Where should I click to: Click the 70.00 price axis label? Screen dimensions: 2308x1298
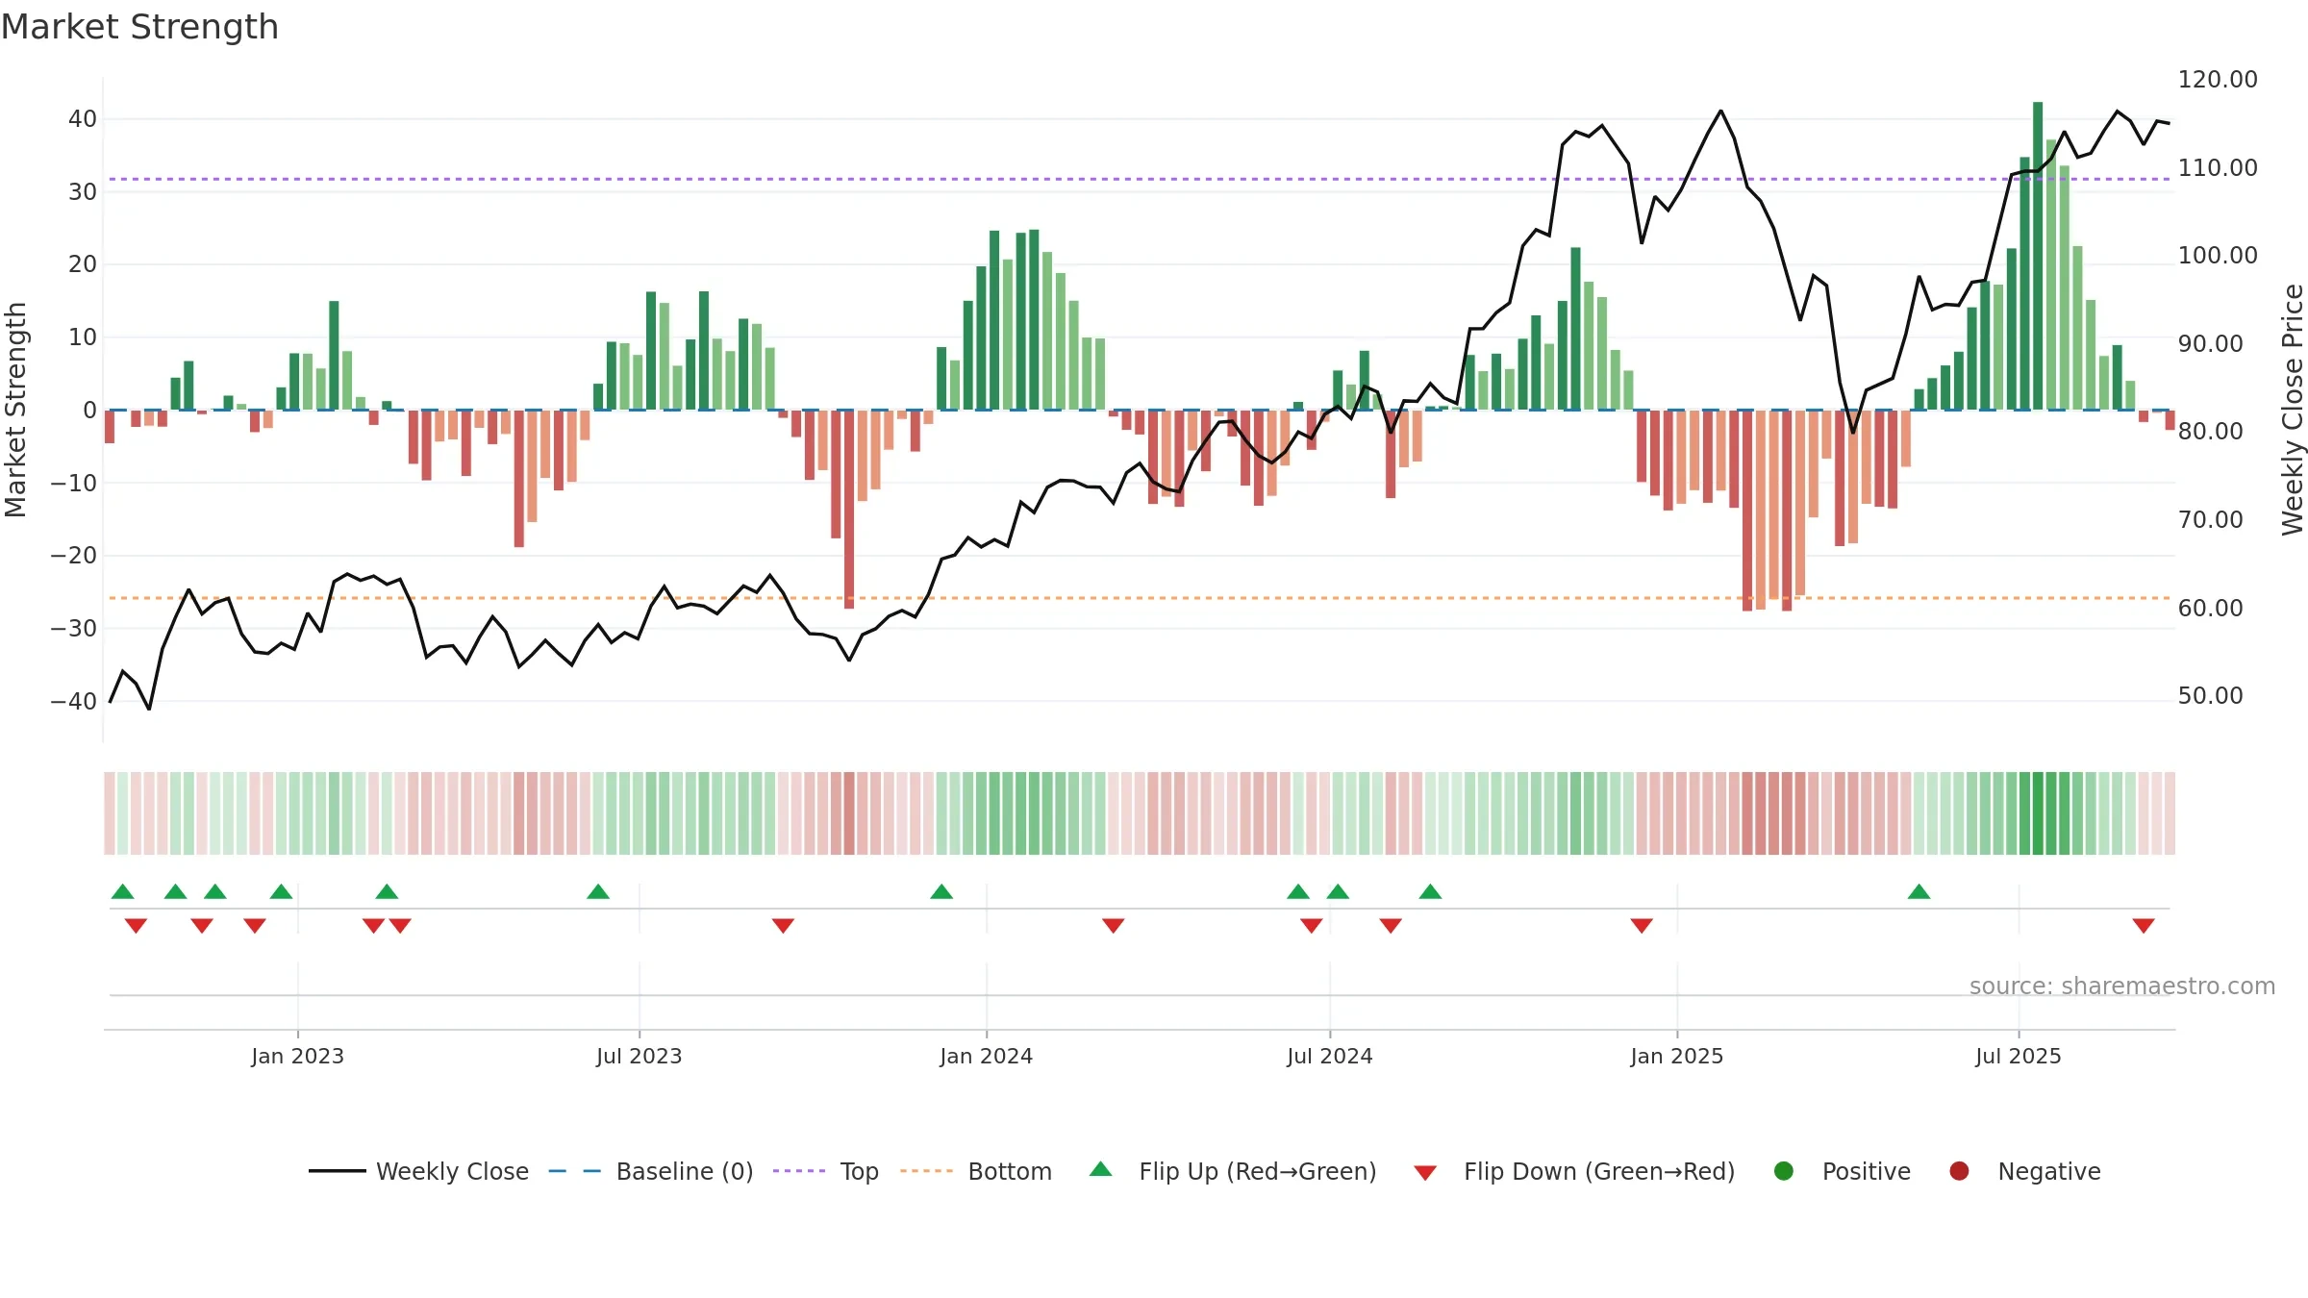2210,520
